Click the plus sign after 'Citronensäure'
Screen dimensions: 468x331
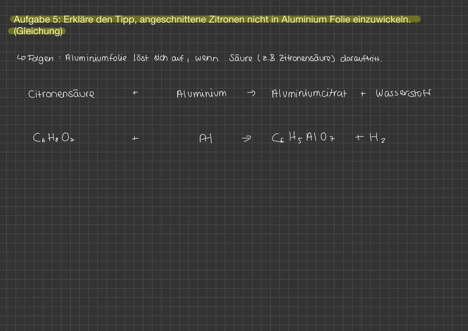[x=135, y=93]
